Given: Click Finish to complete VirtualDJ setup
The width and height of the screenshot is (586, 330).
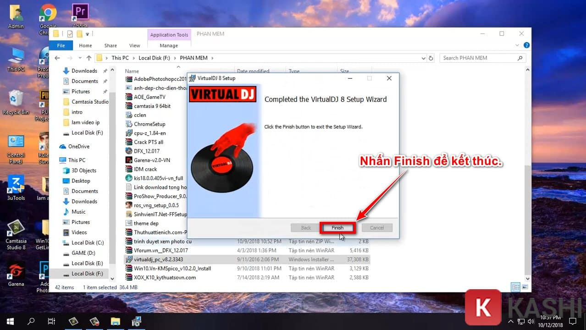Looking at the screenshot, I should [337, 227].
